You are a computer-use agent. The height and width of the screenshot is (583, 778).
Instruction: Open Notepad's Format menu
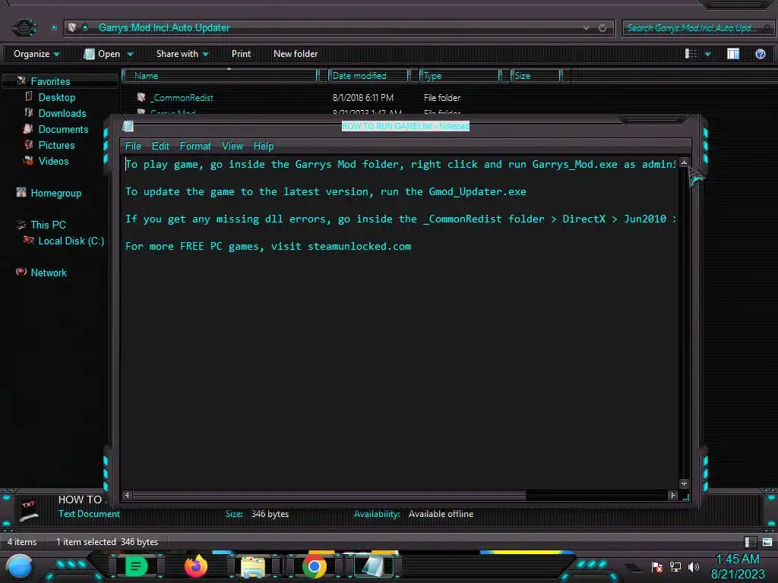[195, 146]
